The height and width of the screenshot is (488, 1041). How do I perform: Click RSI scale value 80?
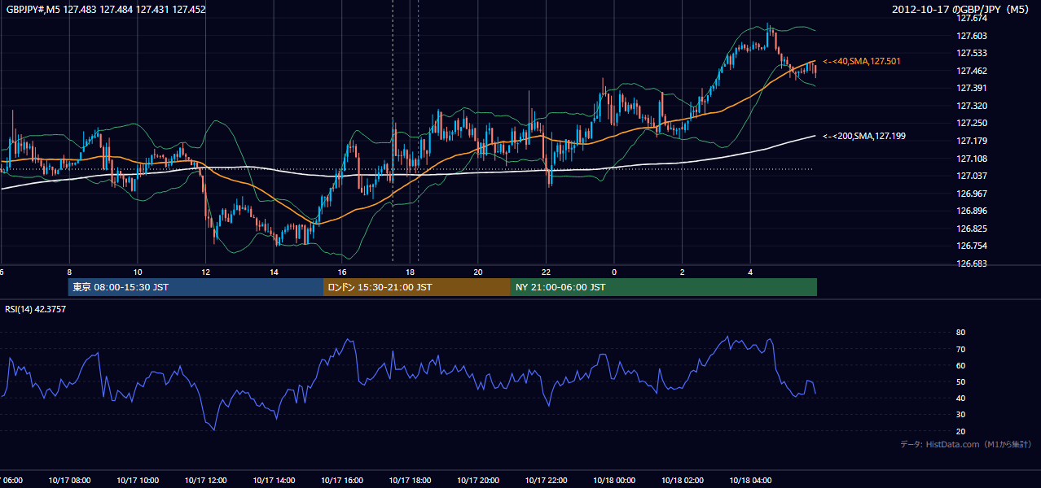pyautogui.click(x=961, y=333)
